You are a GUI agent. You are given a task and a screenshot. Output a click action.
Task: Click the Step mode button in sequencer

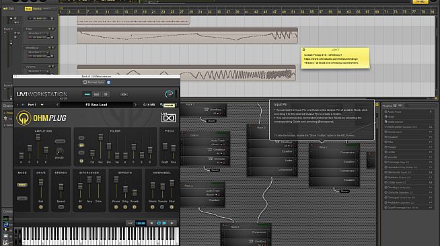click(28, 9)
